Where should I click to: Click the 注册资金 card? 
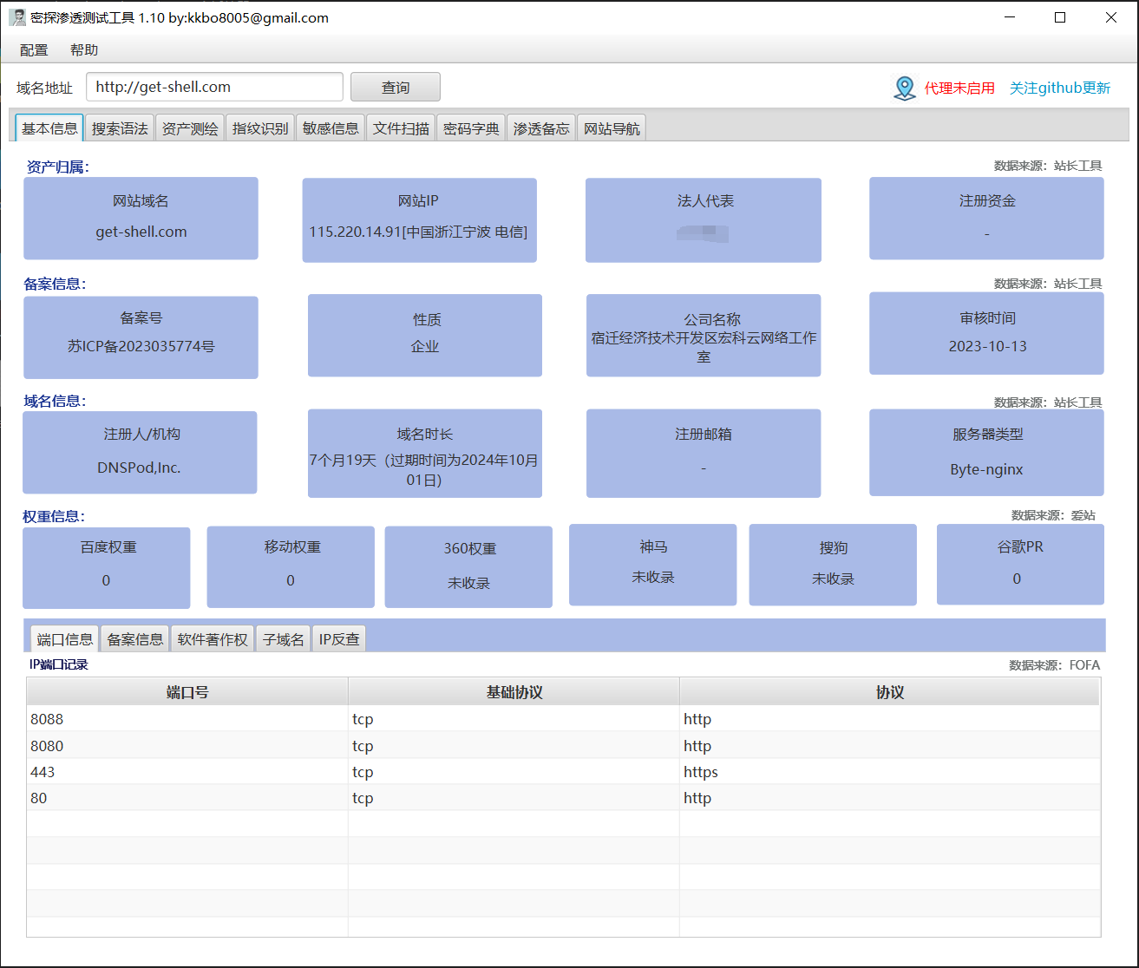(x=986, y=219)
